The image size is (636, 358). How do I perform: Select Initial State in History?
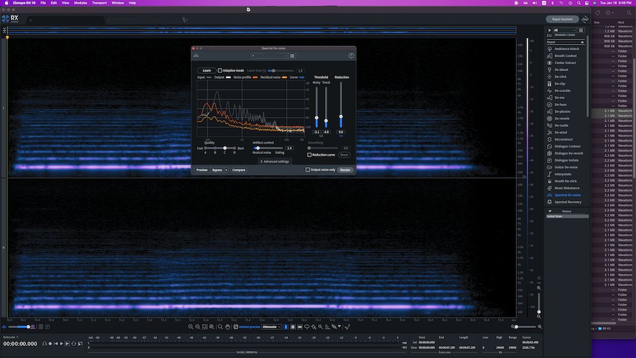pos(567,216)
